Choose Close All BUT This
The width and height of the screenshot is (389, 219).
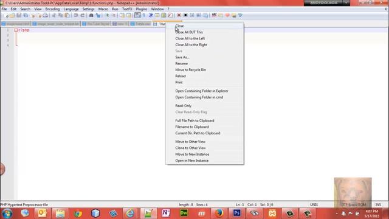coord(205,32)
